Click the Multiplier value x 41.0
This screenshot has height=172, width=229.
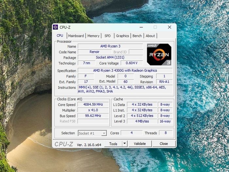pyautogui.click(x=93, y=110)
